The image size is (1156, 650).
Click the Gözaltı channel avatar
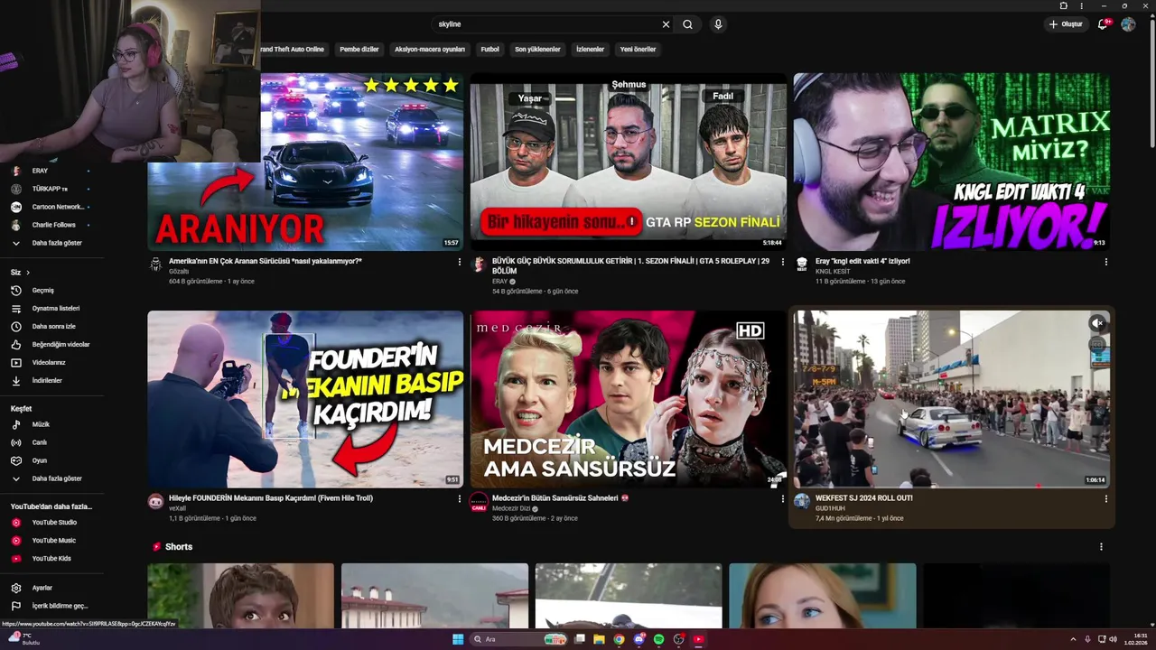[155, 265]
